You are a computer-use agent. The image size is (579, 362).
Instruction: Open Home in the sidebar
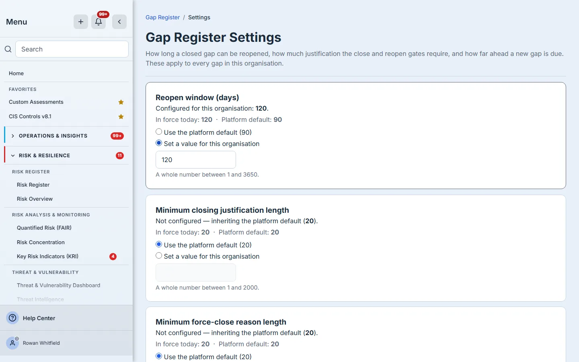16,73
